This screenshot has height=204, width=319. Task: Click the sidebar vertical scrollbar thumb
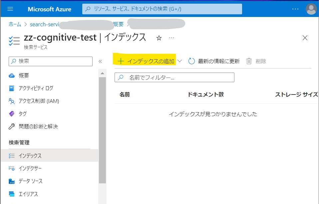pos(102,130)
